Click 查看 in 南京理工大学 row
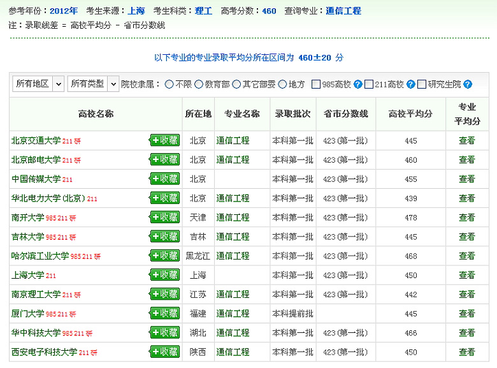 click(467, 295)
